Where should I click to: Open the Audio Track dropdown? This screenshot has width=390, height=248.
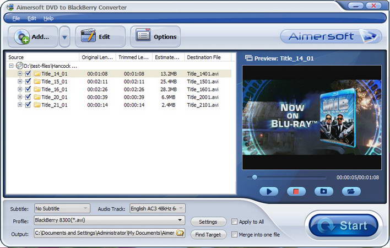coord(158,208)
